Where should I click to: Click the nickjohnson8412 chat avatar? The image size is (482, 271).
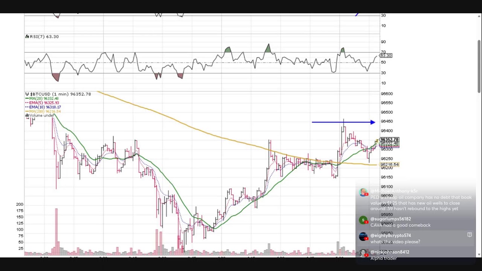pos(363,253)
